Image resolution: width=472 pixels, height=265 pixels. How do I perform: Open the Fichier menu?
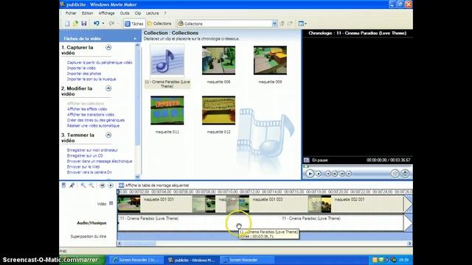[71, 13]
